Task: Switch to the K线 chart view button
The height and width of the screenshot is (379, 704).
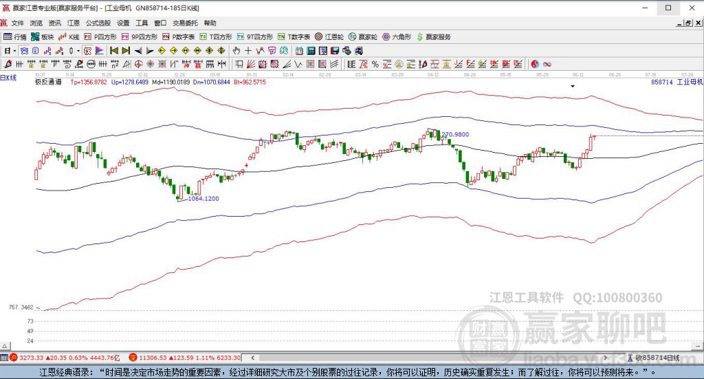Action: (69, 37)
